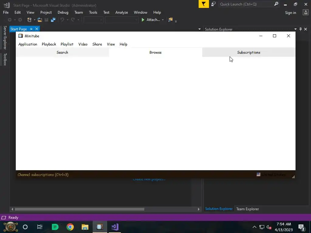
Task: Open Minitube Video menu
Action: coord(83,44)
